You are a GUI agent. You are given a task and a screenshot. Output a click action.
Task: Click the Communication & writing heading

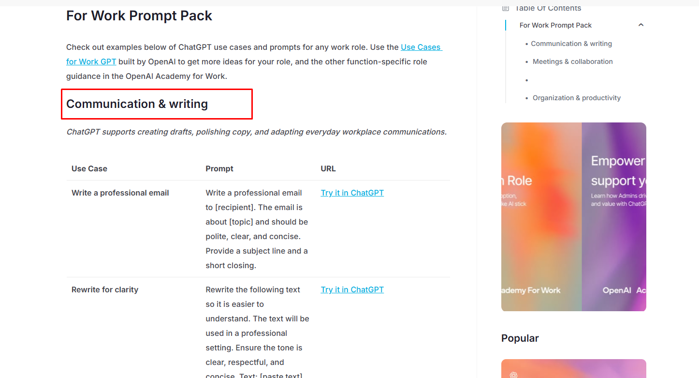pos(137,104)
